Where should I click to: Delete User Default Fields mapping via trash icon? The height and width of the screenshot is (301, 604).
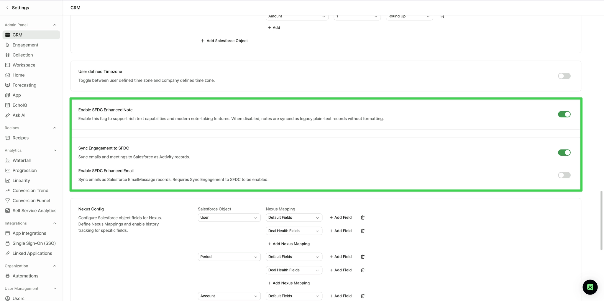(363, 217)
